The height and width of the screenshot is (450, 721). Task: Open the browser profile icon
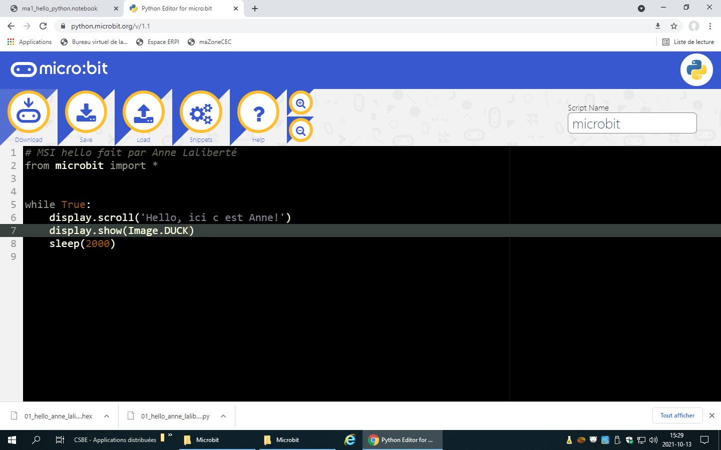[693, 26]
